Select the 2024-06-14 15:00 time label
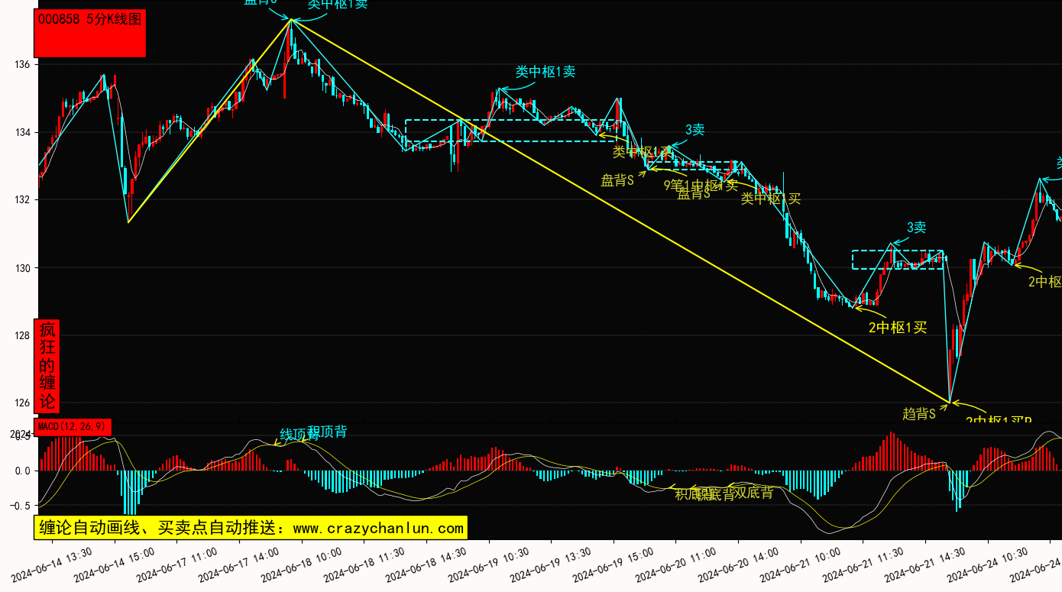 tap(115, 565)
